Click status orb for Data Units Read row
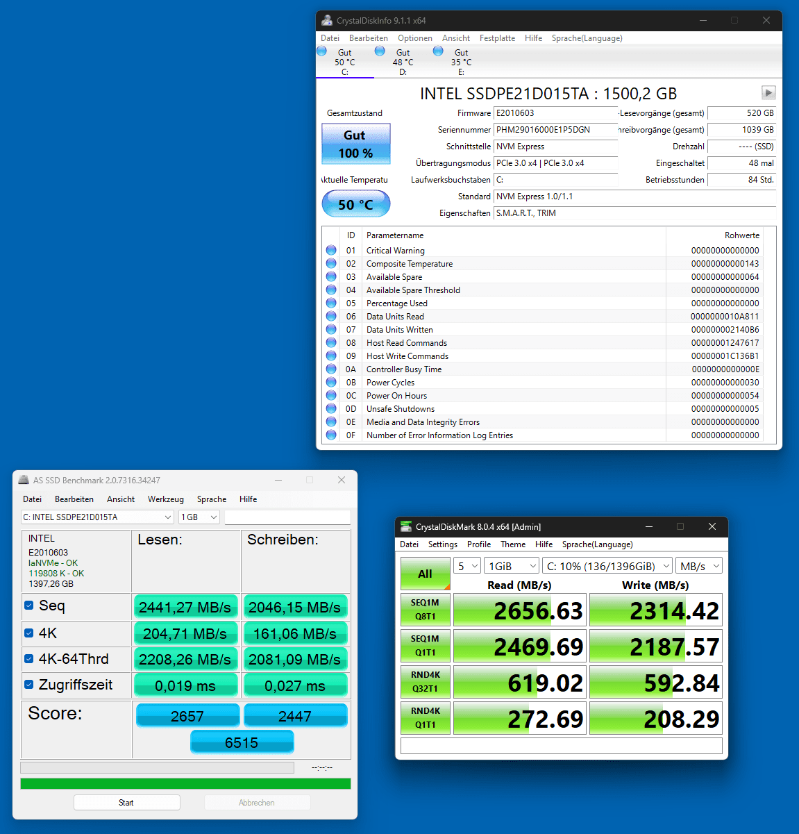This screenshot has width=799, height=834. pyautogui.click(x=331, y=316)
